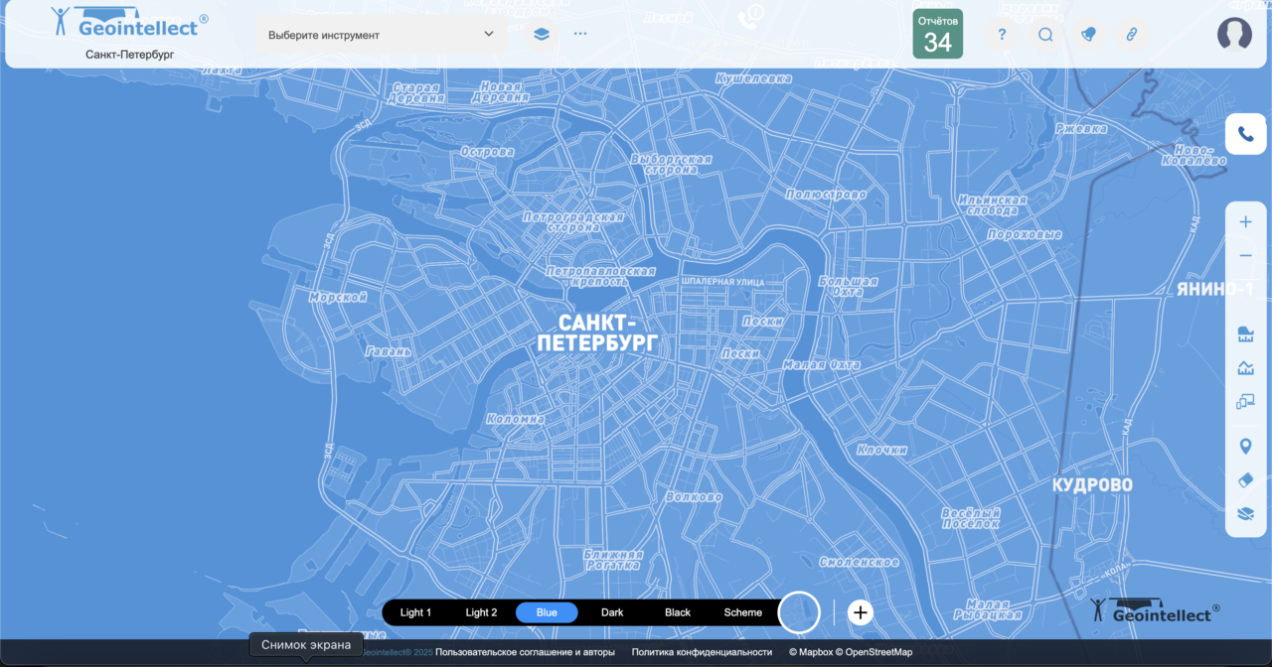The height and width of the screenshot is (667, 1272).
Task: Open notifications bell icon
Action: tap(1088, 35)
